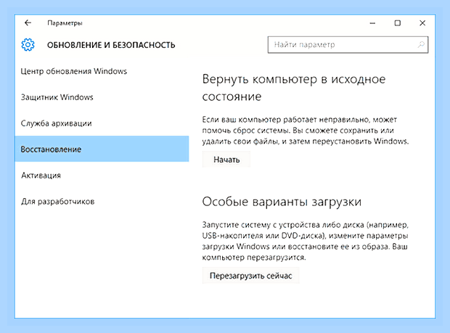The width and height of the screenshot is (450, 333).
Task: Click 'ОБНОВЛЕНИЕ И БЕЗОПАСНОСТЬ' title text
Action: (x=111, y=45)
